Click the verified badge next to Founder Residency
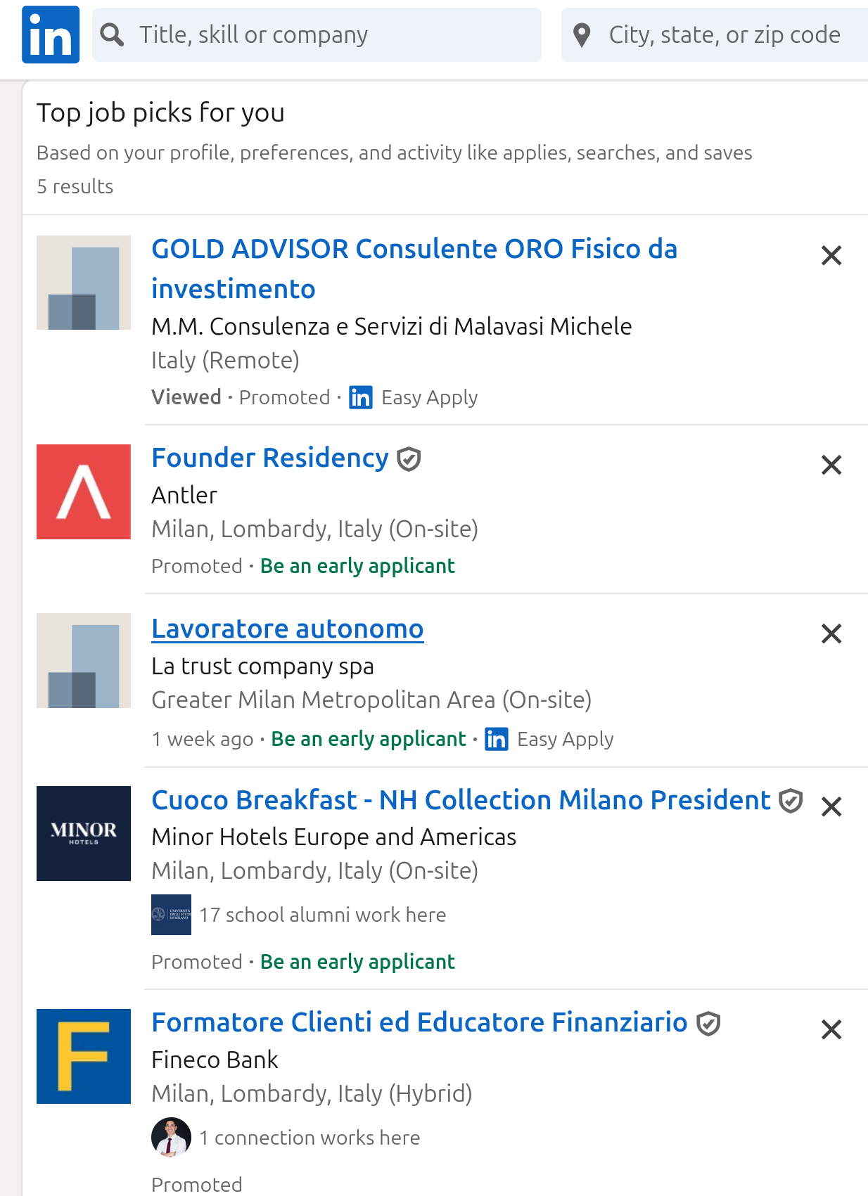 pyautogui.click(x=409, y=459)
